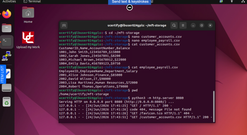Open the Upload my Work desktop shortcut
Screen dimensions: 247x135
point(28,40)
